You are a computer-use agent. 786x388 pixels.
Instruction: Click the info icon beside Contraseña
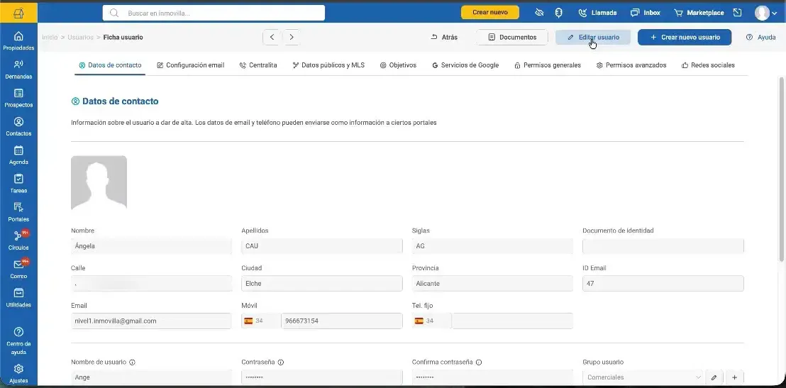click(x=281, y=362)
